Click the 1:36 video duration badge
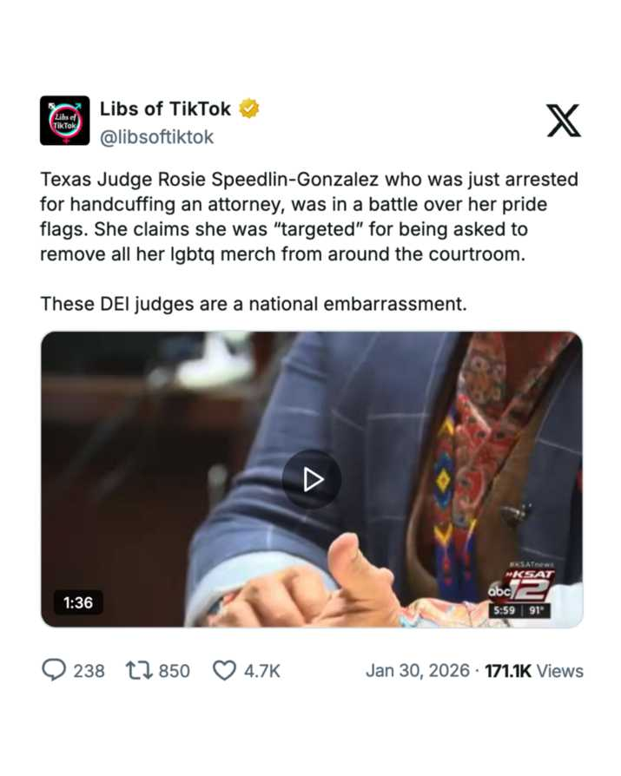Screen dimensions: 621x776 click(x=78, y=602)
